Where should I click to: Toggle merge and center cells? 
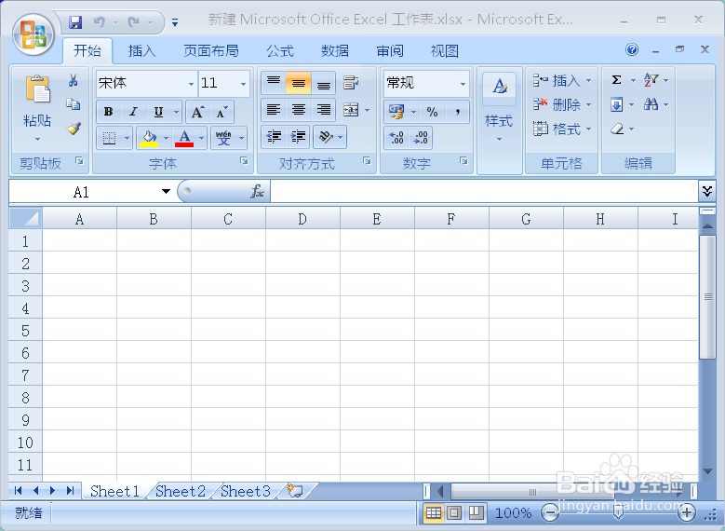coord(351,110)
